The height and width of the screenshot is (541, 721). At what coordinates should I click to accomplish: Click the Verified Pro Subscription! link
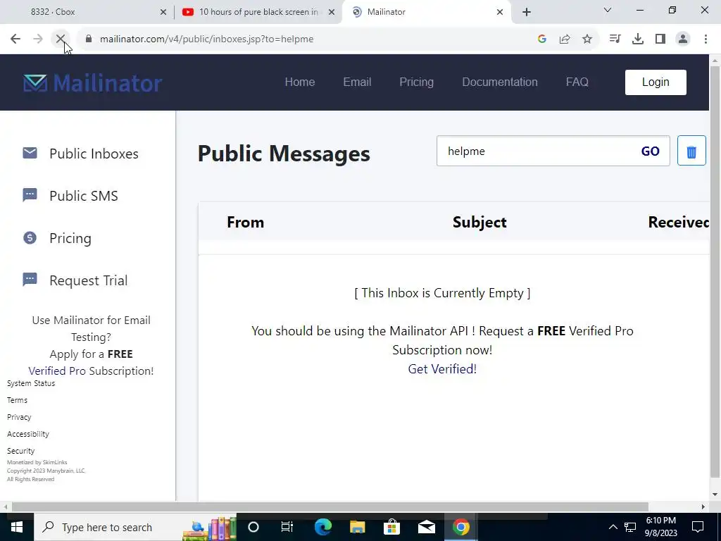(x=91, y=371)
